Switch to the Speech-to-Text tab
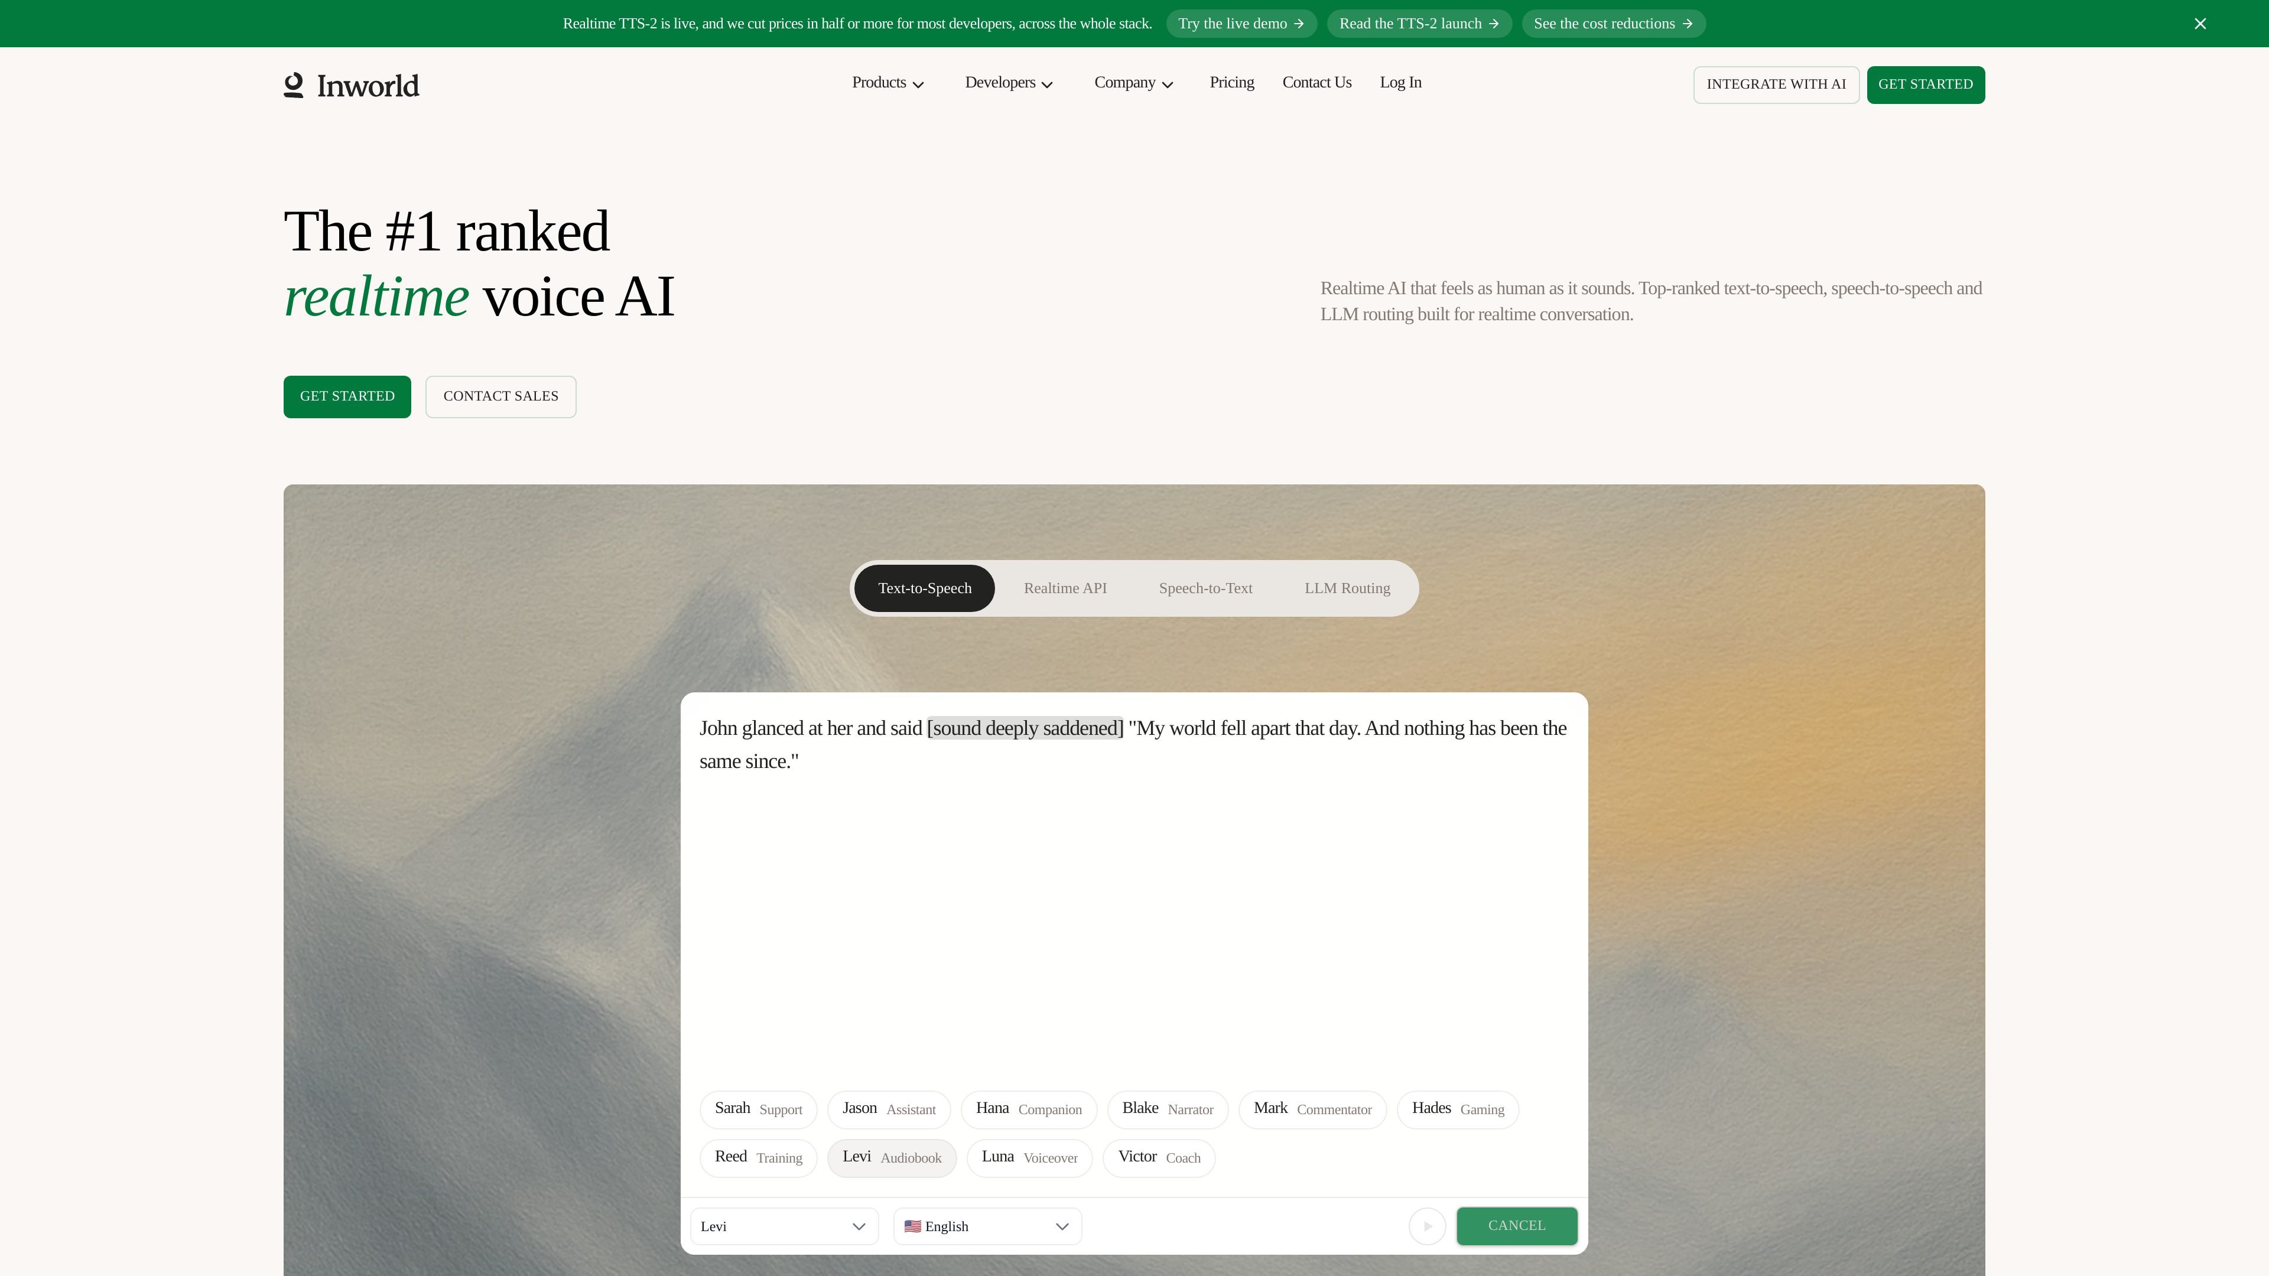The image size is (2269, 1276). click(x=1205, y=588)
